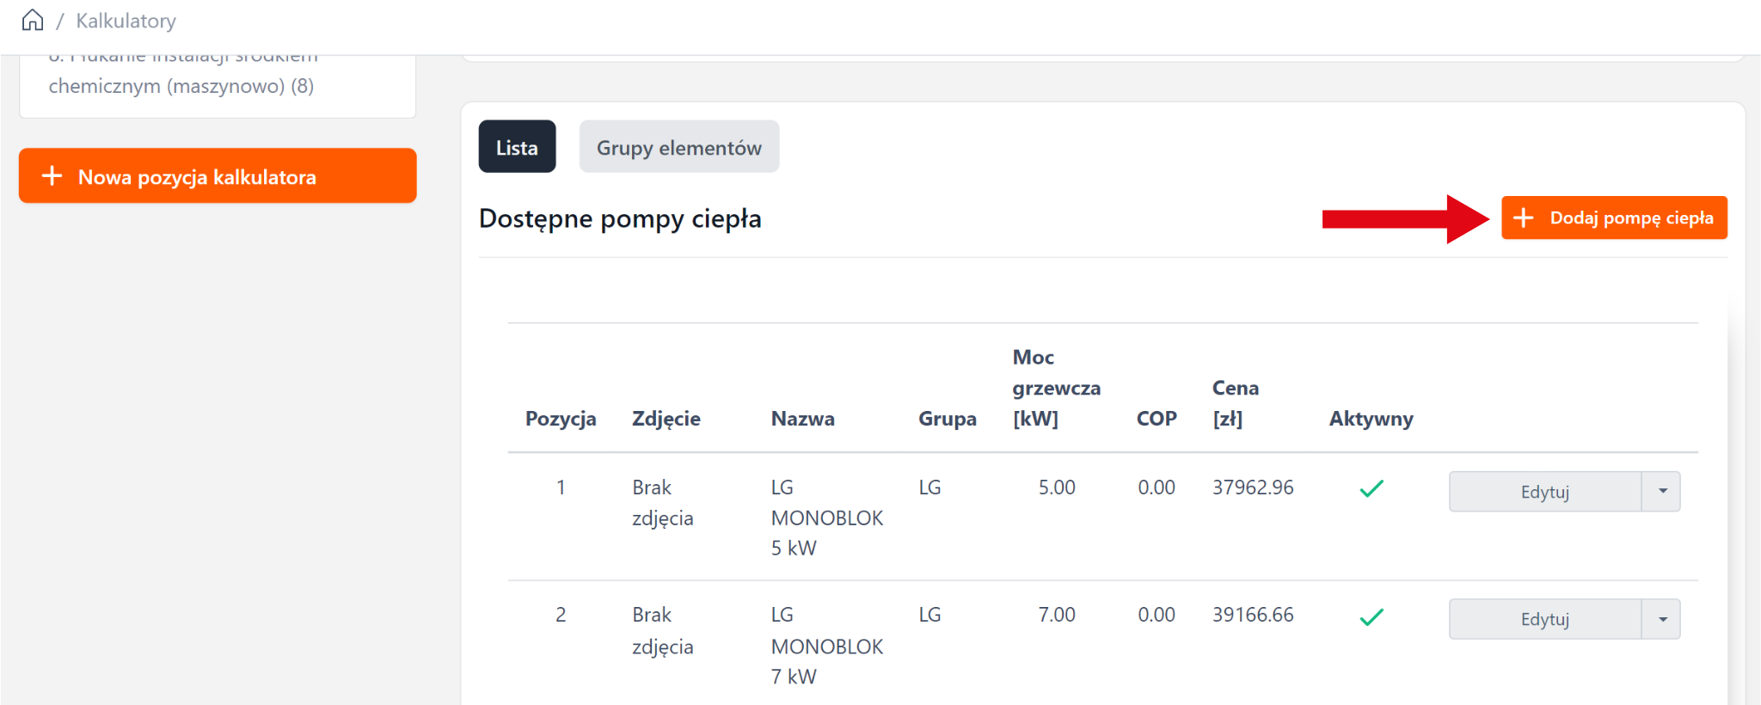Open the Grupy elementów tab
This screenshot has height=705, width=1761.
click(678, 147)
